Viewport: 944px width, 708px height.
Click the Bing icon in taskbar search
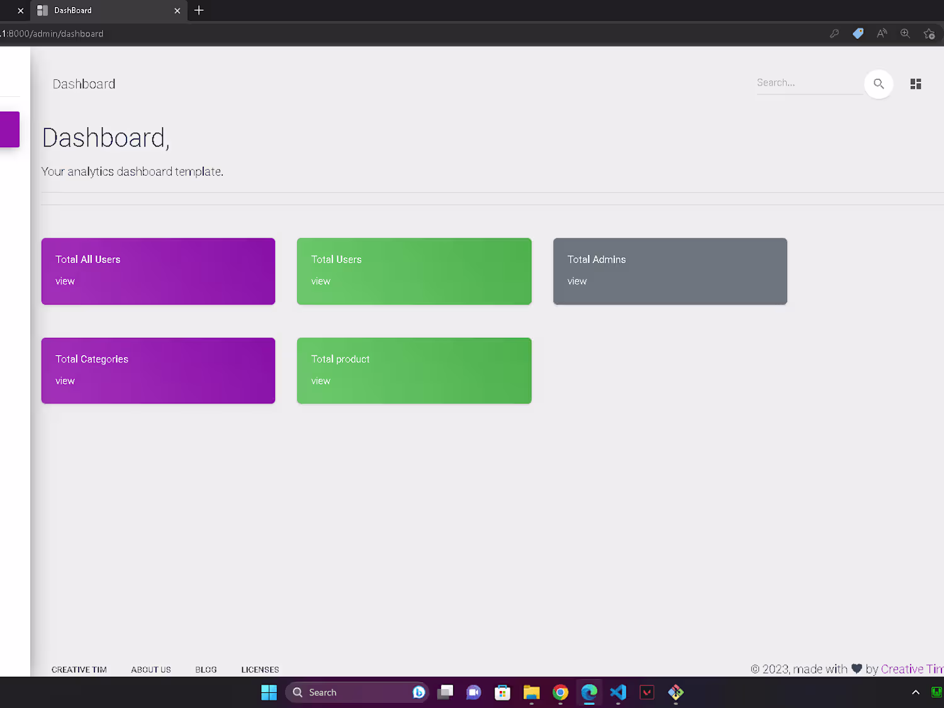pyautogui.click(x=419, y=692)
